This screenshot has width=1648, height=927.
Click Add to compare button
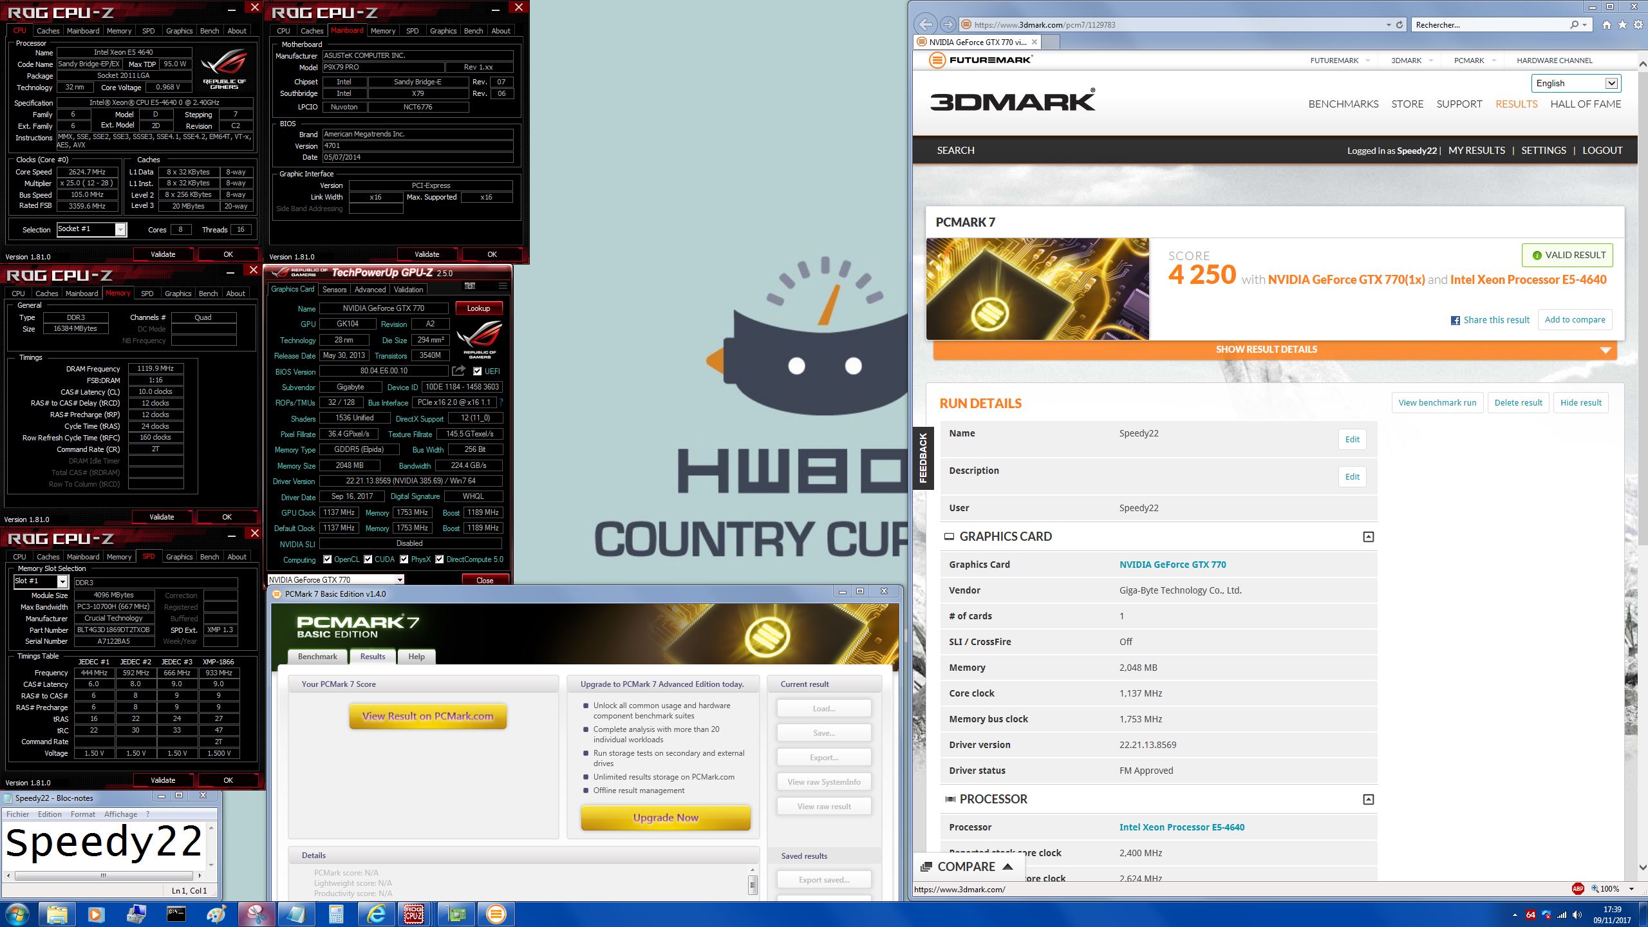coord(1575,320)
